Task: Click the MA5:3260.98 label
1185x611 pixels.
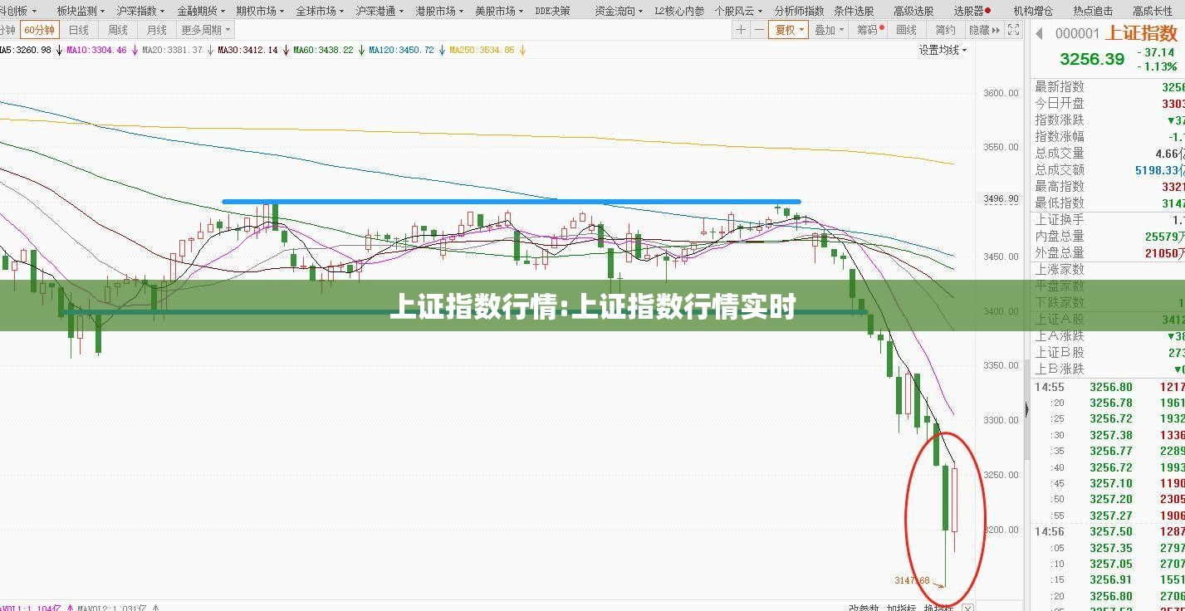Action: click(26, 51)
